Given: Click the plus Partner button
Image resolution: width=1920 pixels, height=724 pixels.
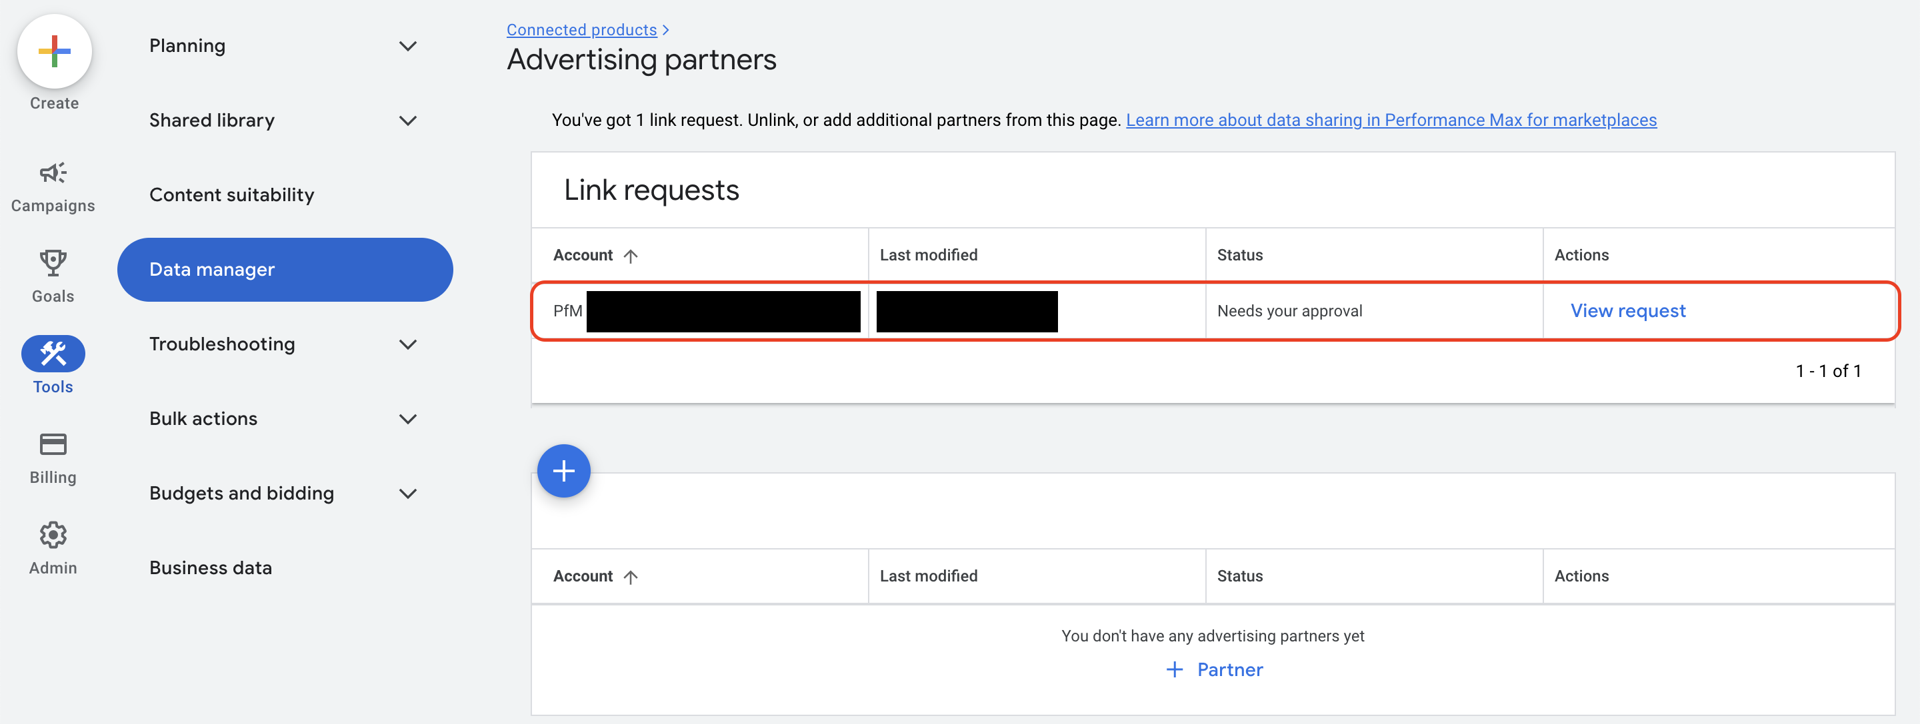Looking at the screenshot, I should [x=1214, y=669].
